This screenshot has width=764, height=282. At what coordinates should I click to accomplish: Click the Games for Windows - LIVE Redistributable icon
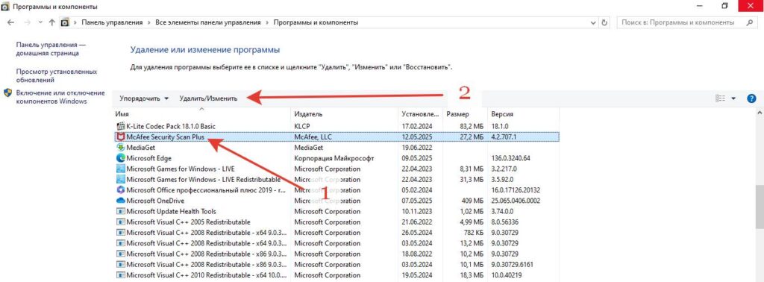(x=121, y=179)
